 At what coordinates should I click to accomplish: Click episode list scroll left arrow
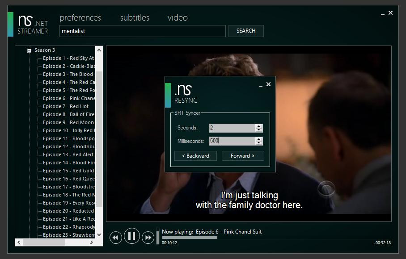19,242
